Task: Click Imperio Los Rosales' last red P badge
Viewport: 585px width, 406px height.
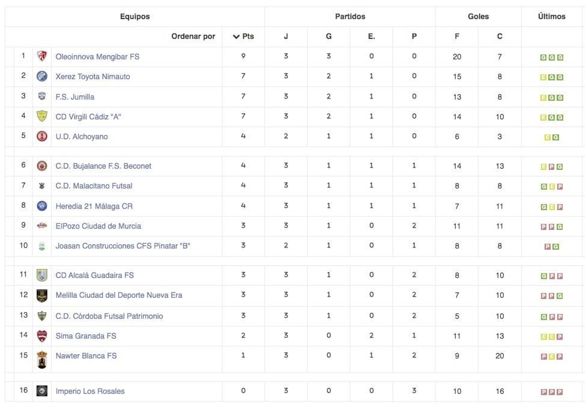Action: (x=559, y=392)
